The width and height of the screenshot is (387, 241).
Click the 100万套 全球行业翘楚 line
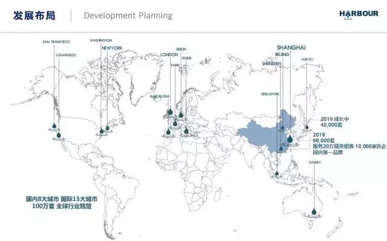pos(62,206)
